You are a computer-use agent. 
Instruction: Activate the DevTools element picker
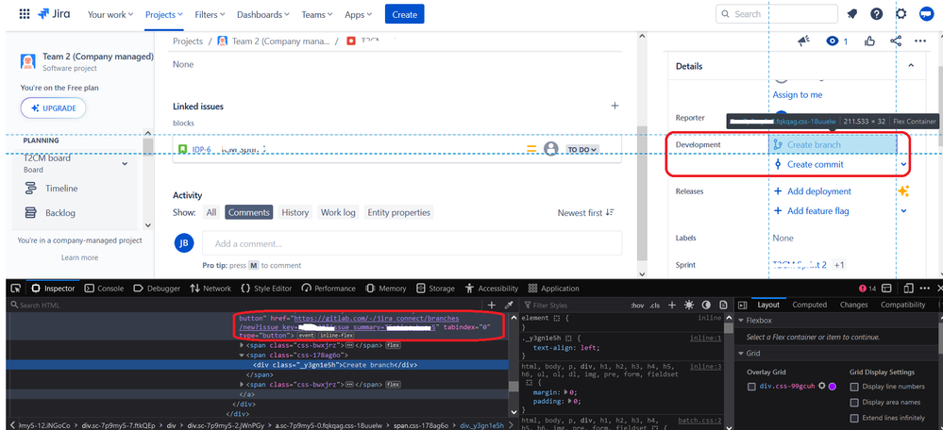[x=16, y=289]
